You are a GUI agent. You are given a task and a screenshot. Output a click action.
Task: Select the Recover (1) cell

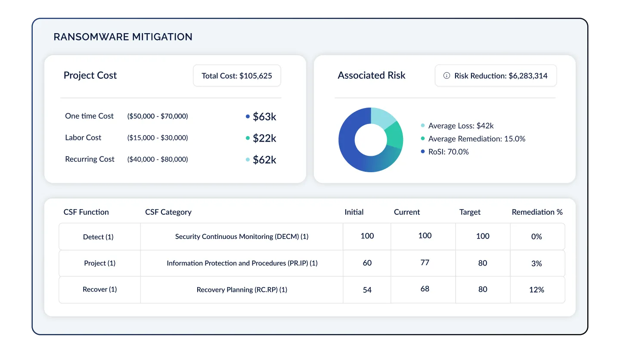(99, 289)
